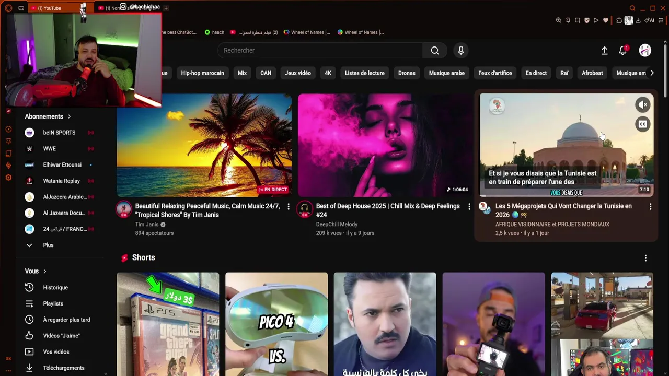Start voice search with microphone icon
The width and height of the screenshot is (669, 376).
click(461, 50)
